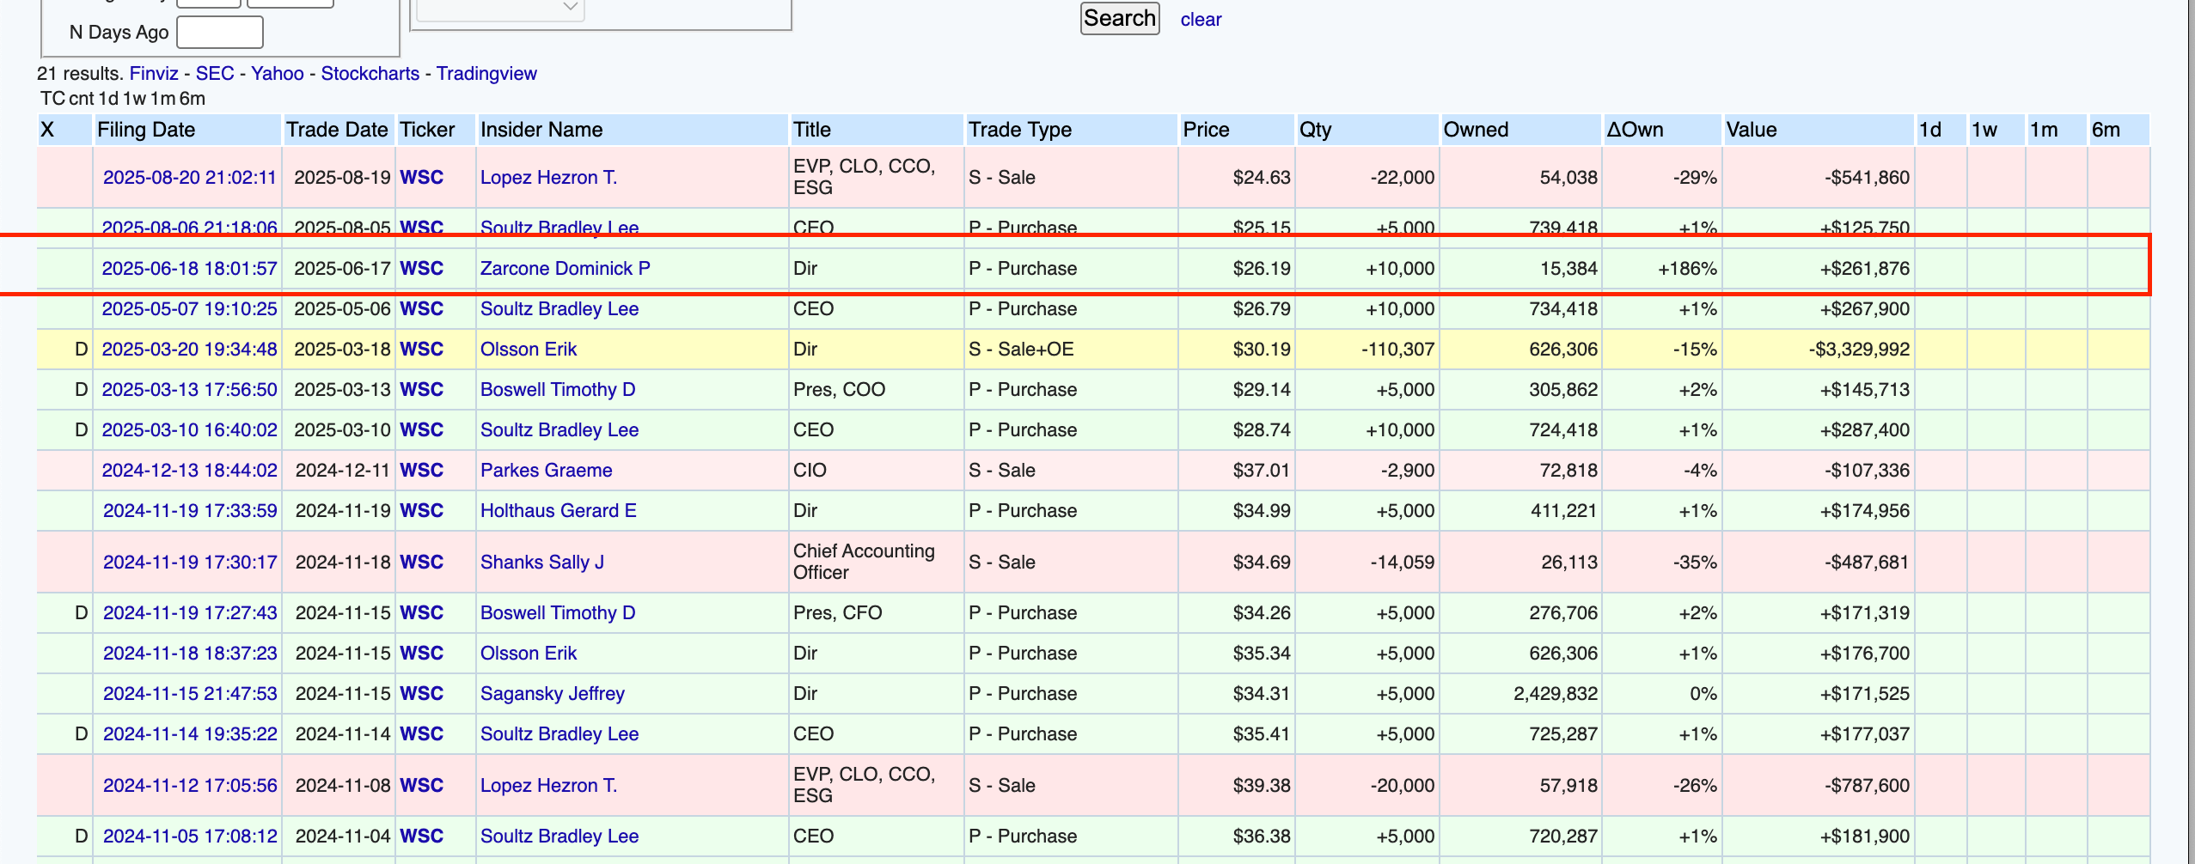Open the Yahoo link
The image size is (2195, 864).
[x=278, y=74]
